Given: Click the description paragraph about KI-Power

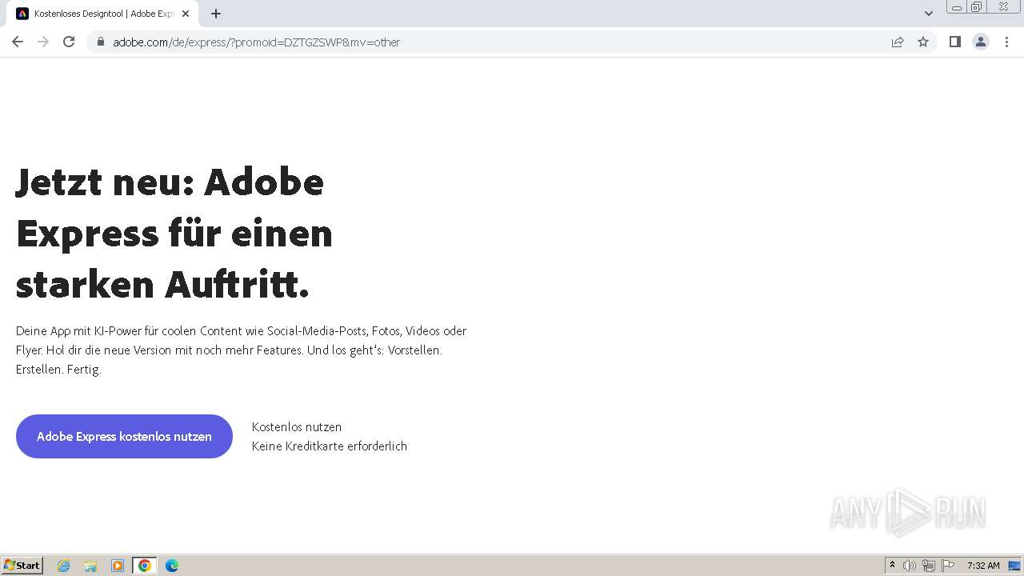Looking at the screenshot, I should (241, 350).
